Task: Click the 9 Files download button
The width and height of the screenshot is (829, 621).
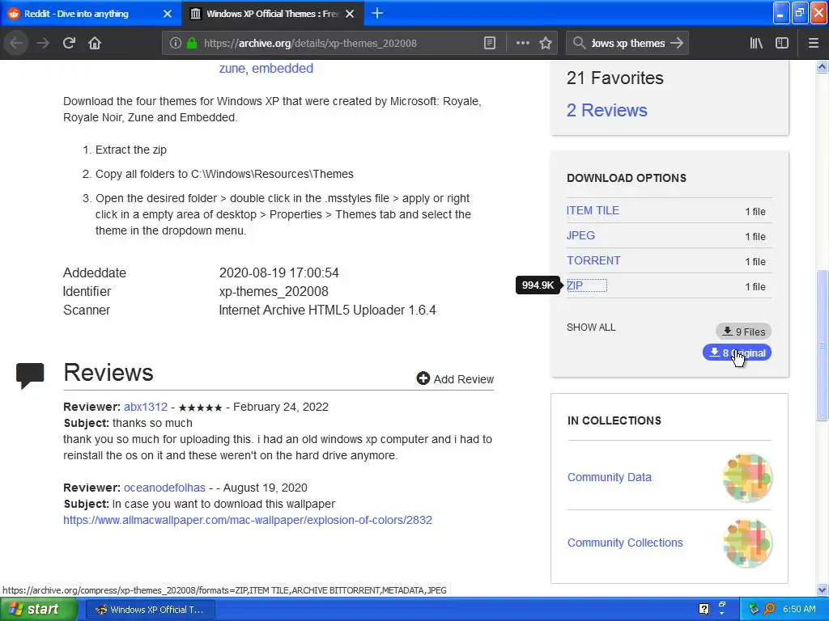Action: [743, 332]
